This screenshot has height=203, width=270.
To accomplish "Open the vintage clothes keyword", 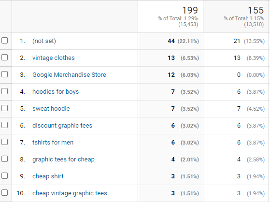I will pos(54,58).
